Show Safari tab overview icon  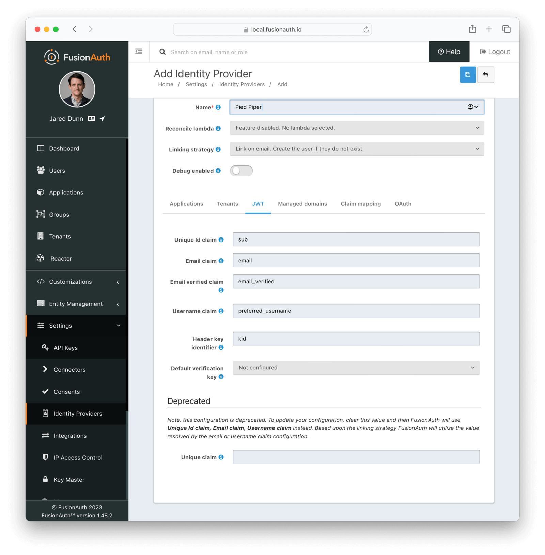(x=506, y=29)
